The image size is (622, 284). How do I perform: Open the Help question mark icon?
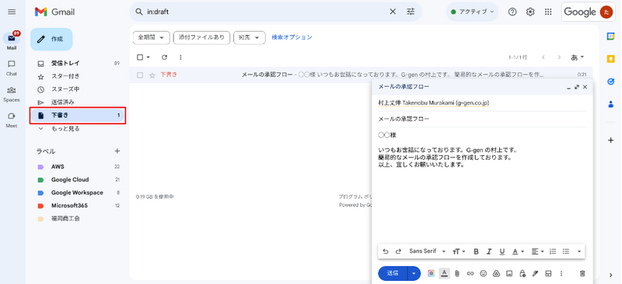(512, 12)
